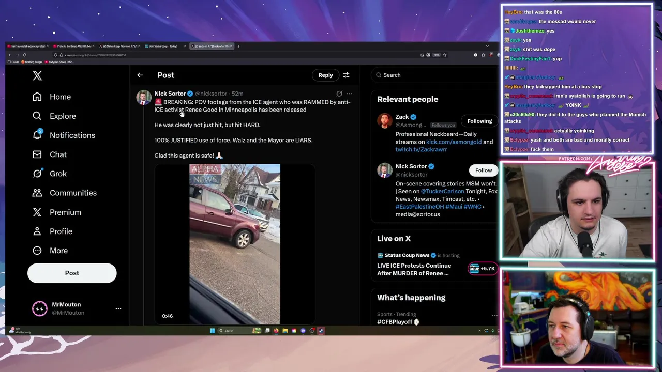Open #Maui hashtag link

454,207
